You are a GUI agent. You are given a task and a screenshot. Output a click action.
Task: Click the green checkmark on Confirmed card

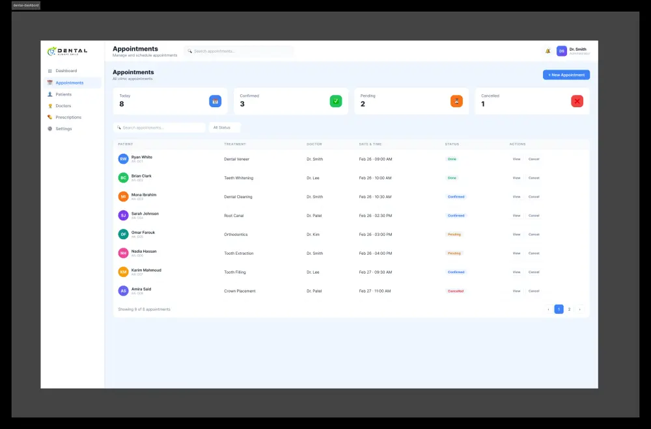pos(336,101)
